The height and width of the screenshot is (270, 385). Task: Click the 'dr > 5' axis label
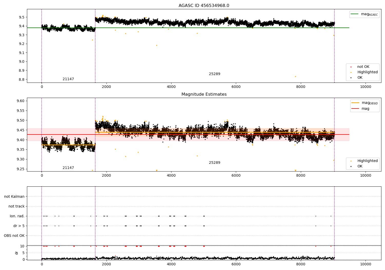tap(19, 226)
